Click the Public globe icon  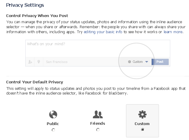[x=53, y=114]
